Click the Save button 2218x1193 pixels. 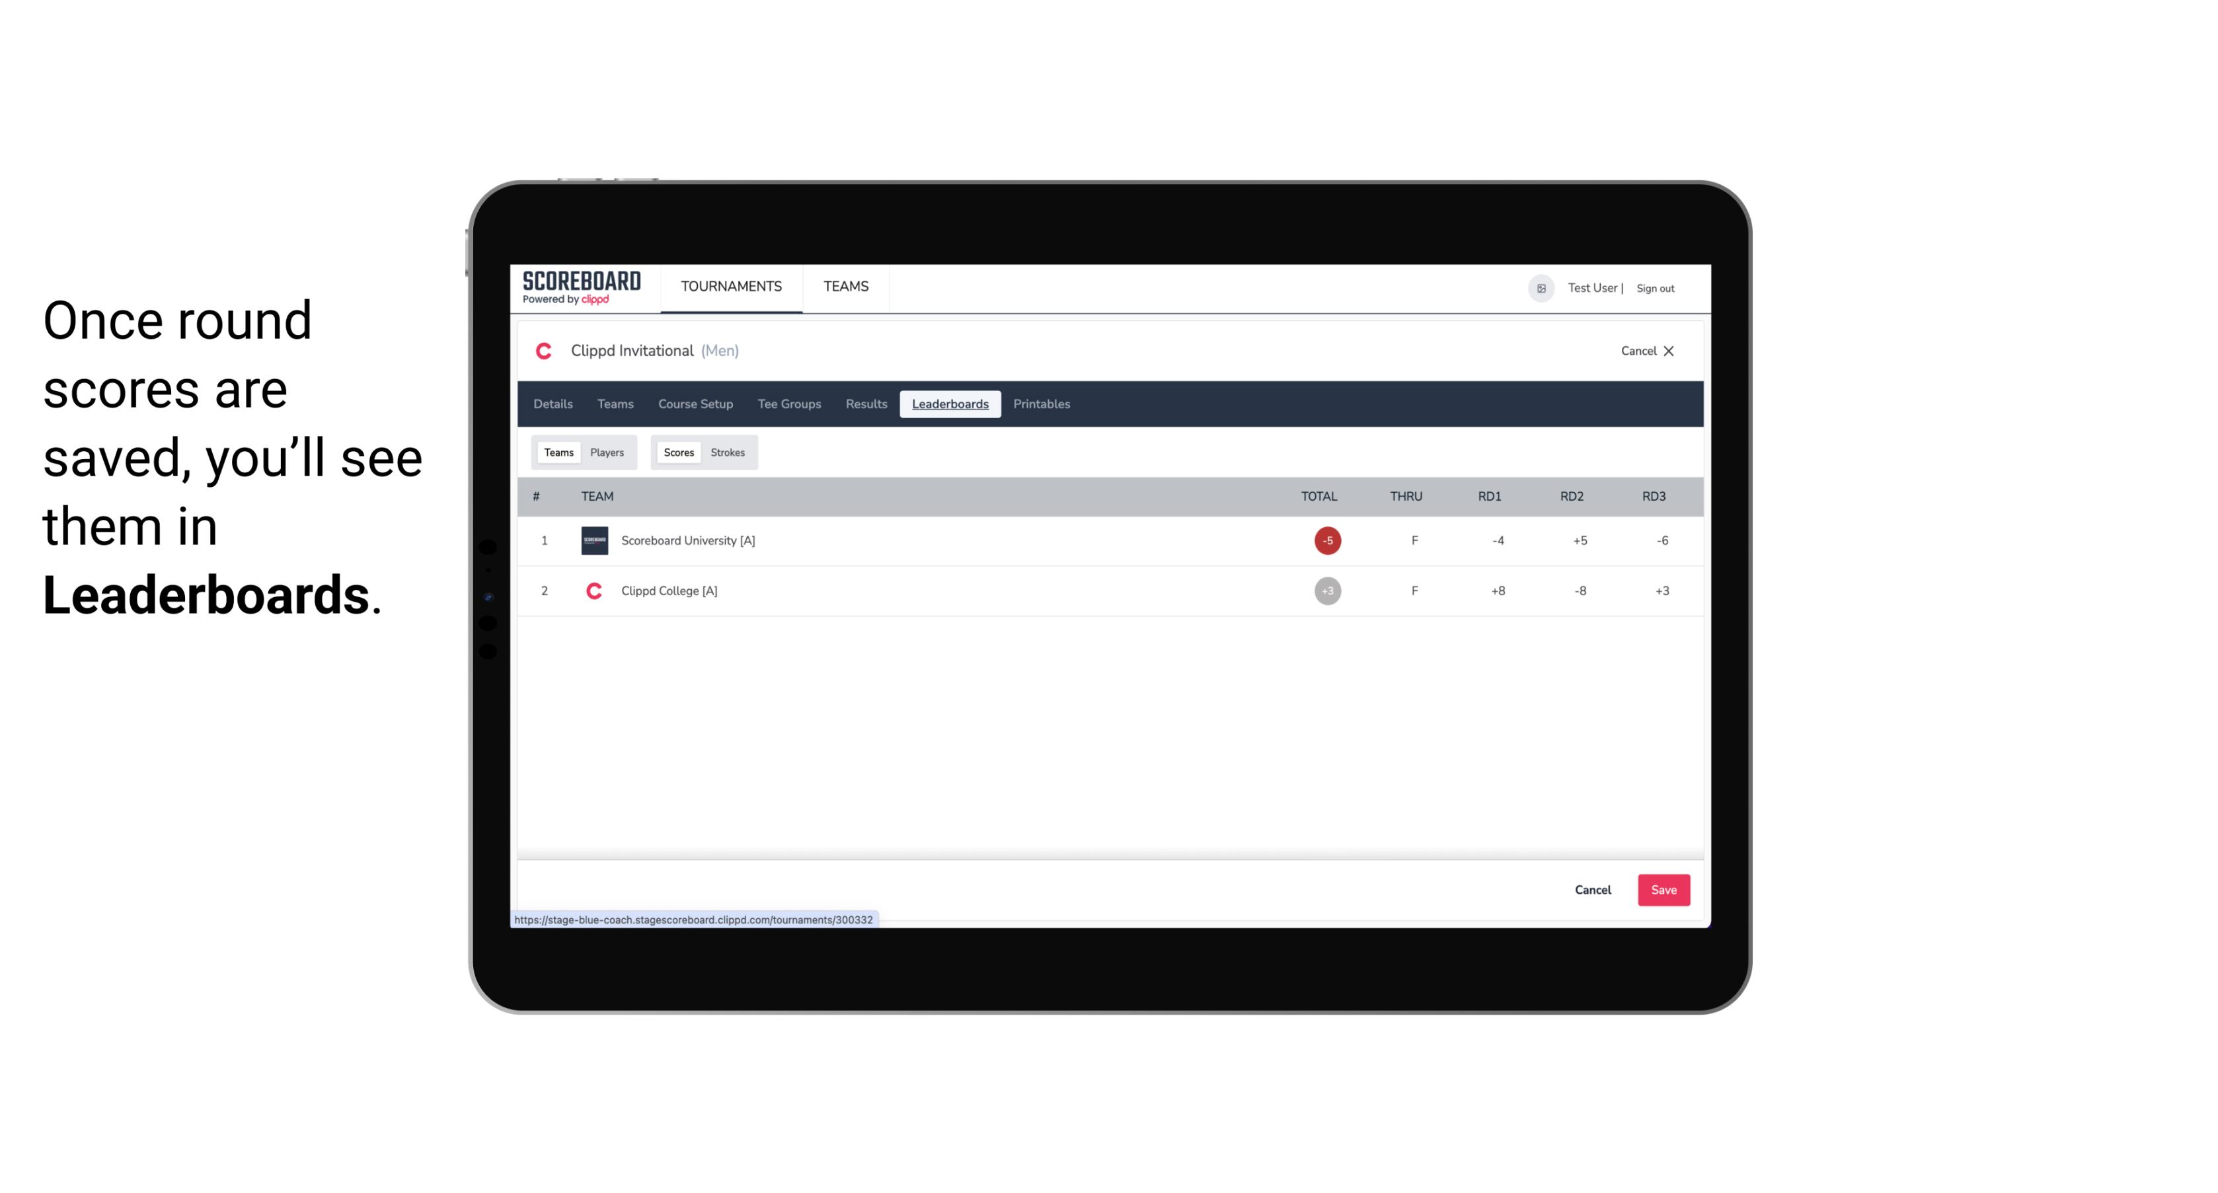1662,889
